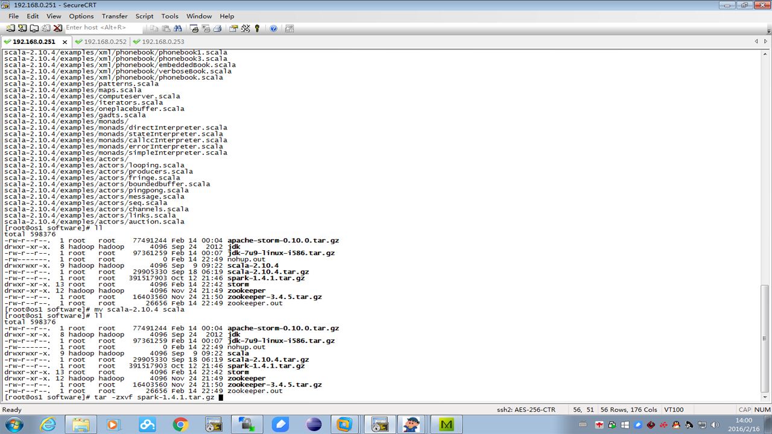772x434 pixels.
Task: Open the Windows Start button
Action: click(x=13, y=424)
